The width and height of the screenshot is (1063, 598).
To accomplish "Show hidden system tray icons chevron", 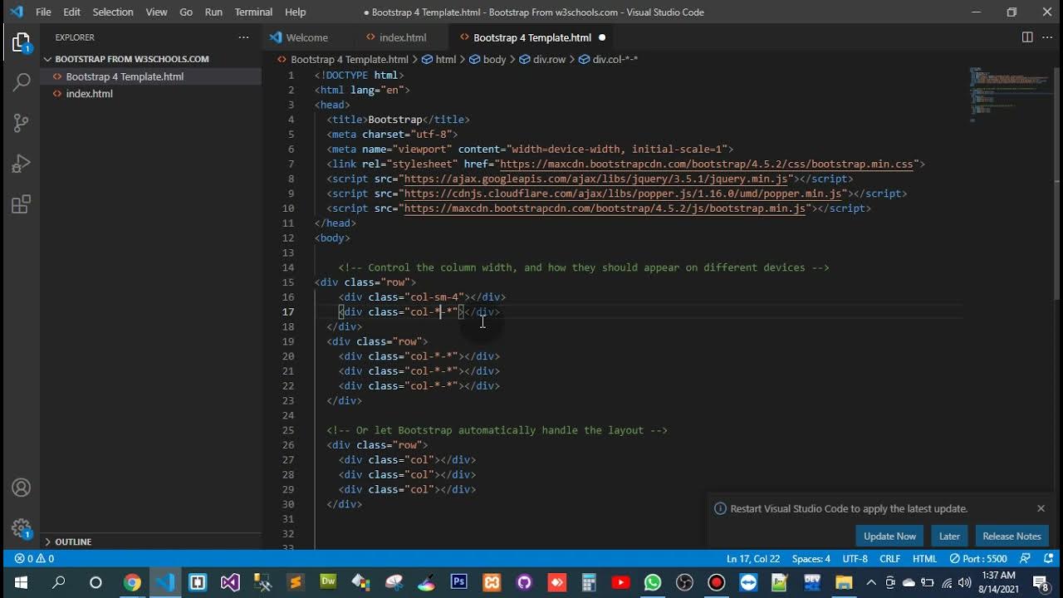I will (x=871, y=582).
